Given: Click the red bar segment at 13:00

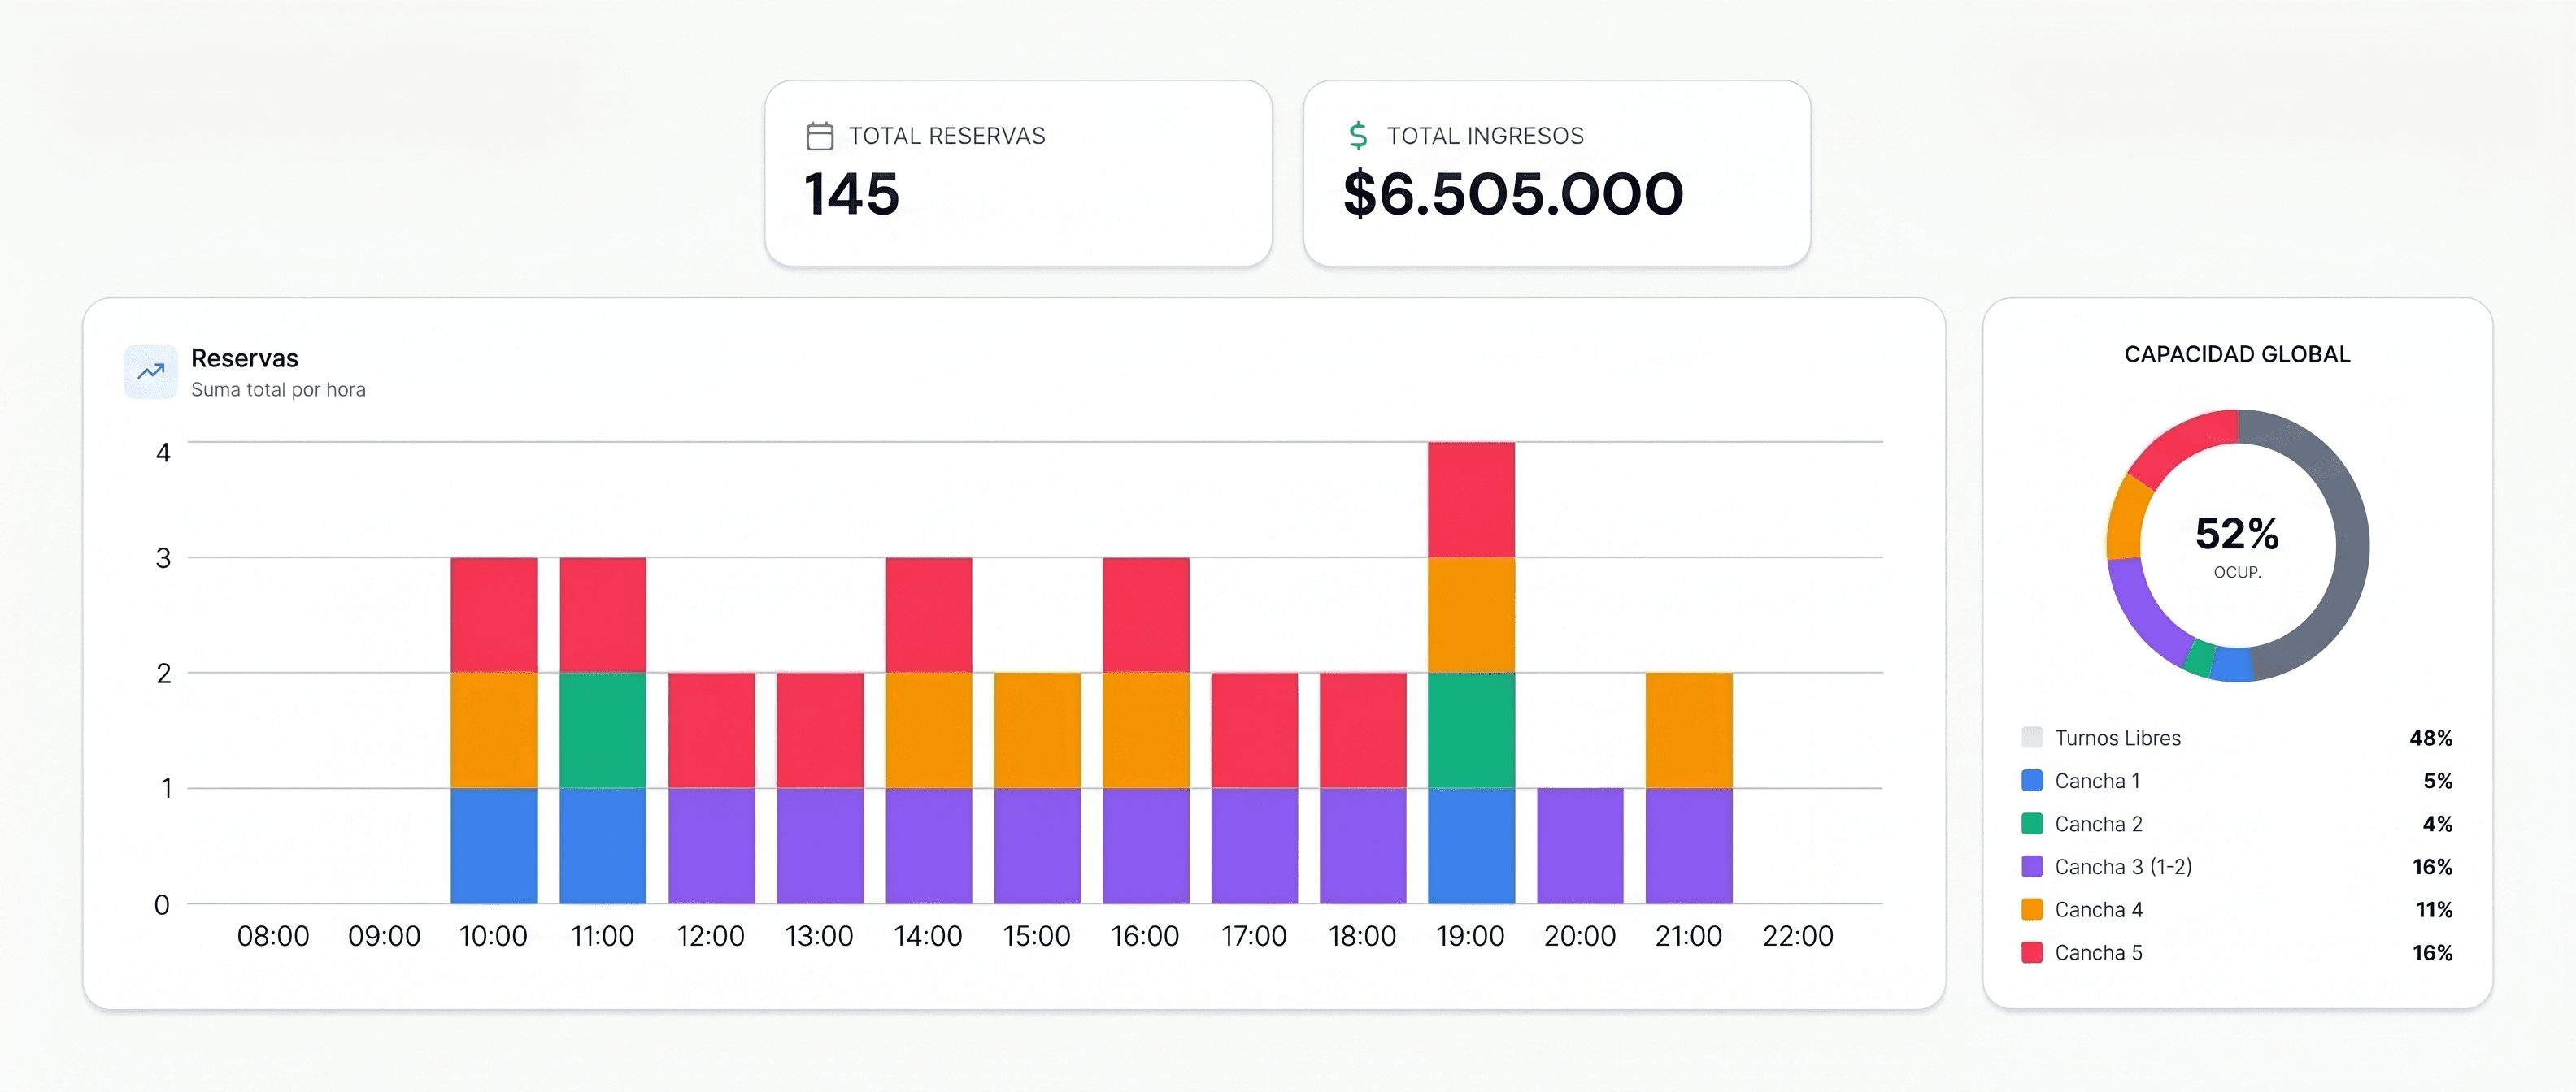Looking at the screenshot, I should [820, 730].
